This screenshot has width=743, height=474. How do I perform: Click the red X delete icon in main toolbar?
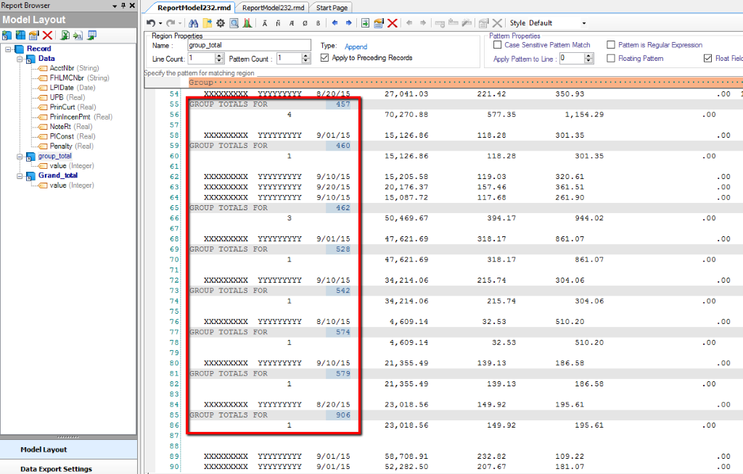pos(393,23)
